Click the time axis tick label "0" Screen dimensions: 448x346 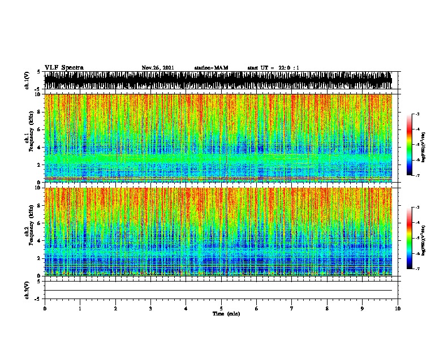(x=45, y=308)
